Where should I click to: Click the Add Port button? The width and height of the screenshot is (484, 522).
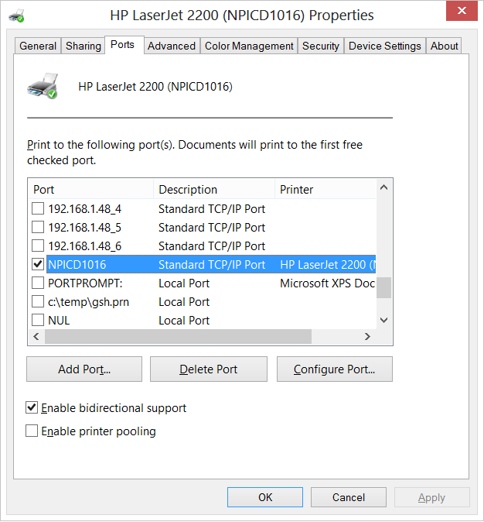tap(84, 369)
